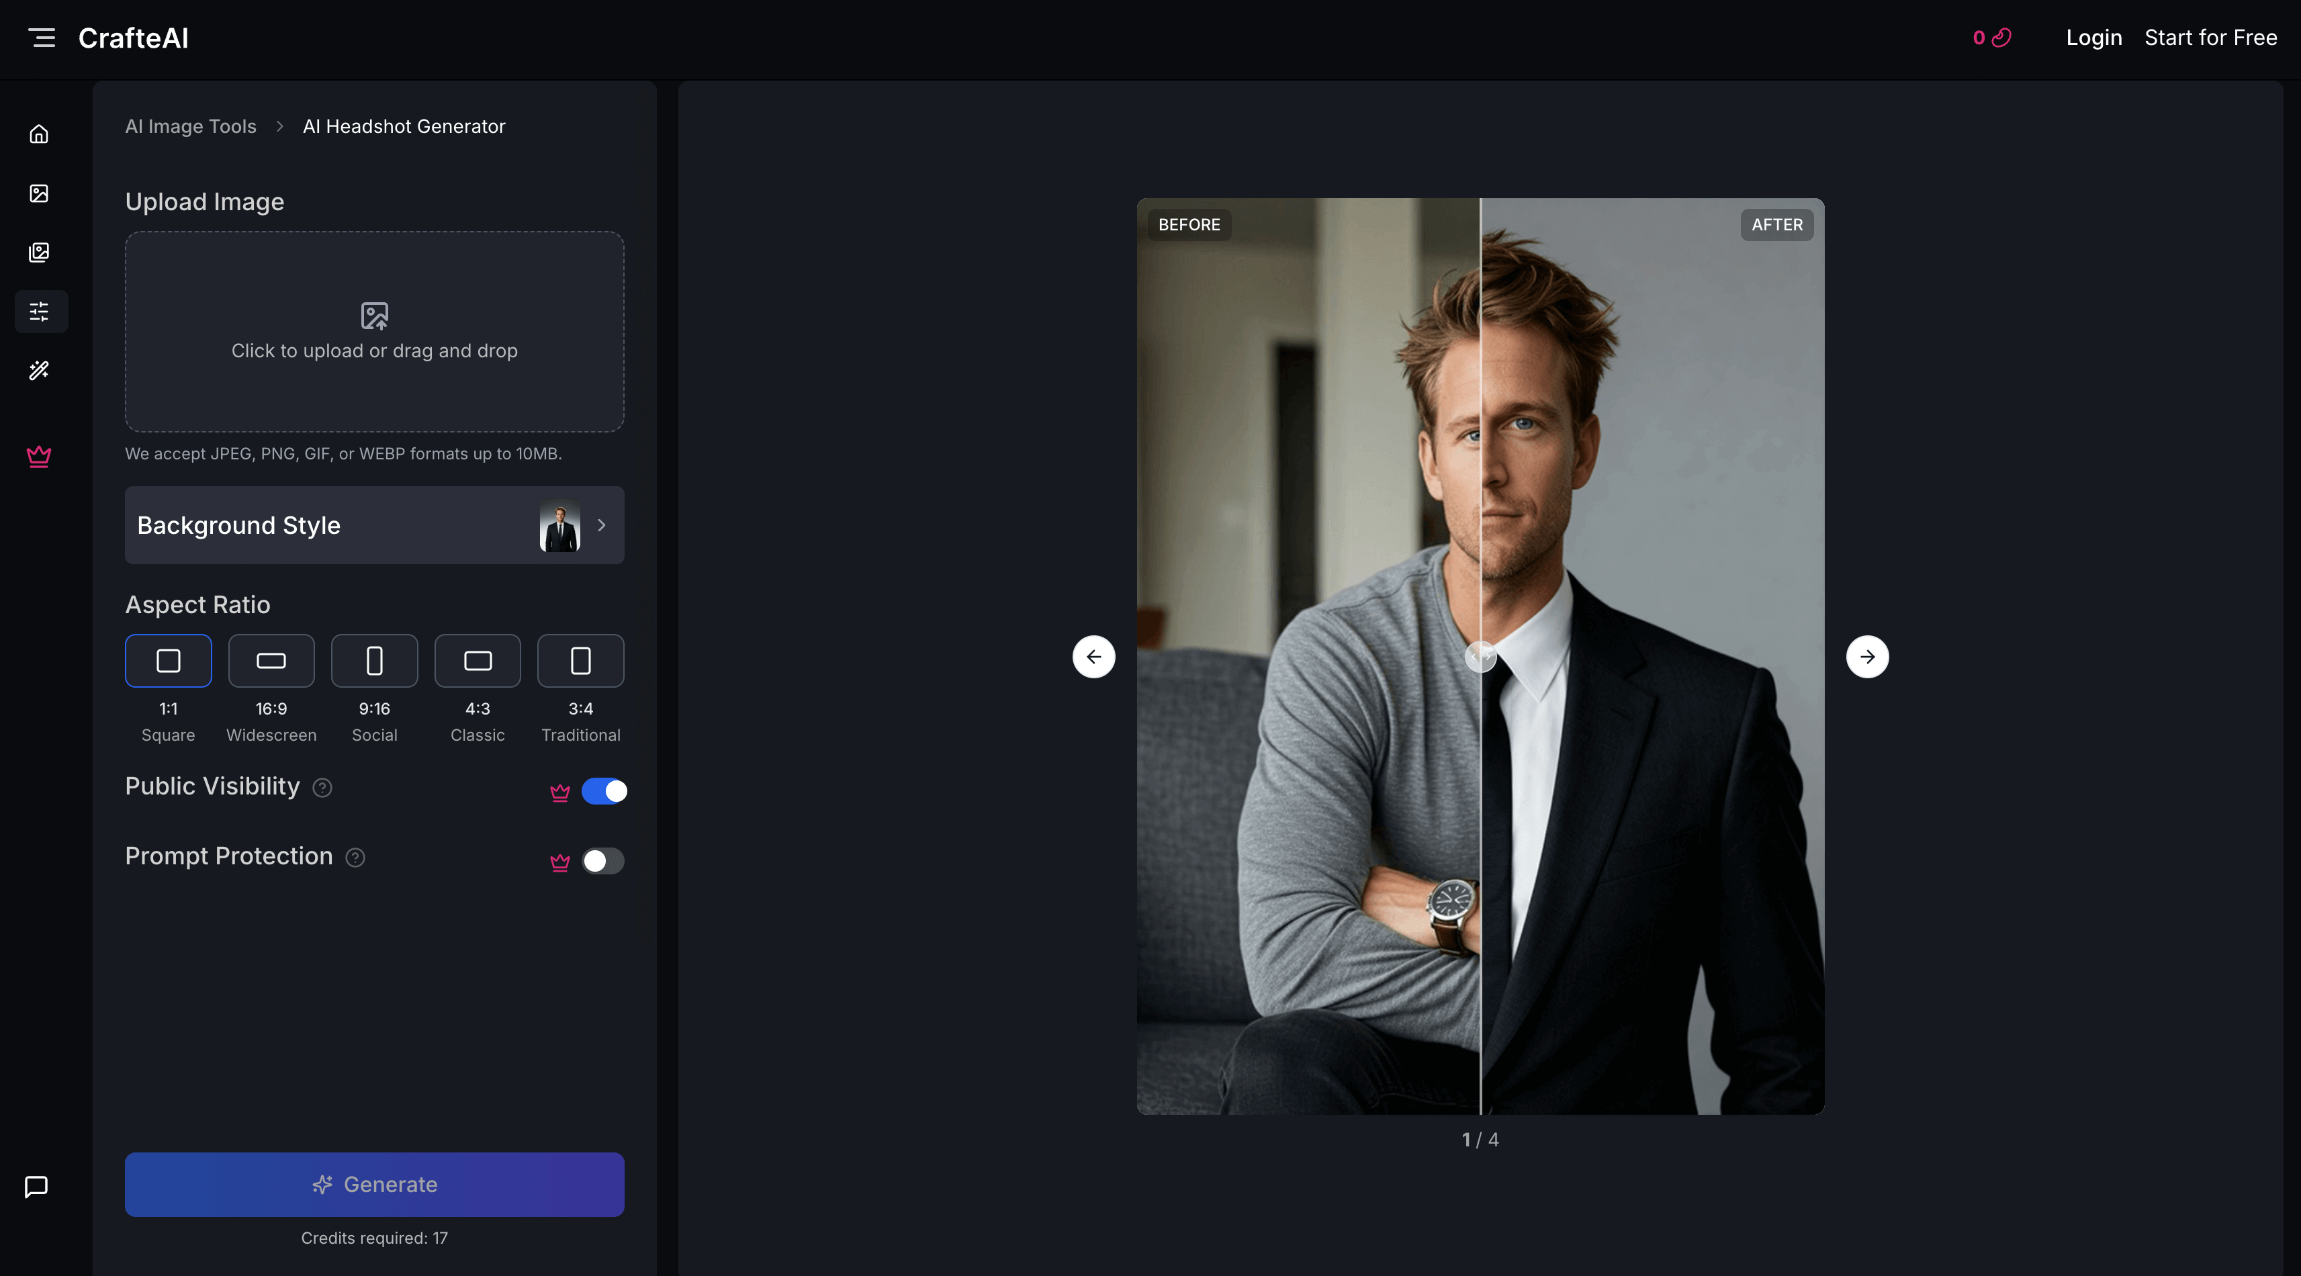
Task: Open the image gallery sidebar icon
Action: pyautogui.click(x=40, y=252)
